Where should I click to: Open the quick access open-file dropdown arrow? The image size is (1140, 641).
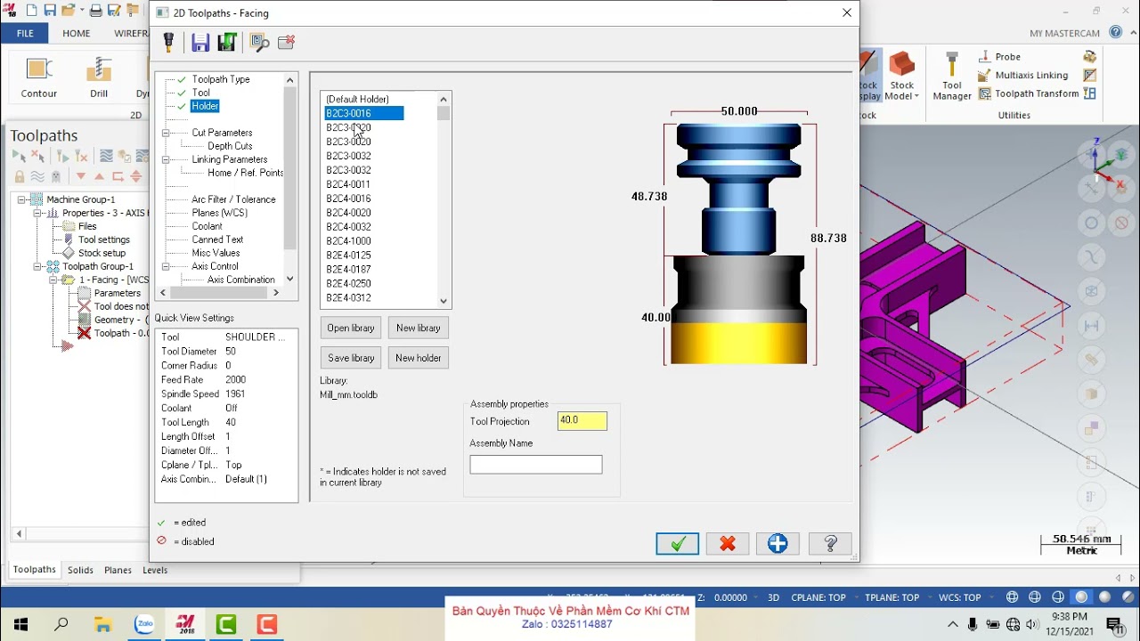[x=81, y=11]
